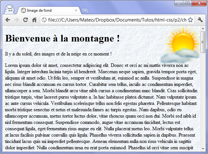
Task: Click the Bienvenue à la montagne heading
Action: 63,39
